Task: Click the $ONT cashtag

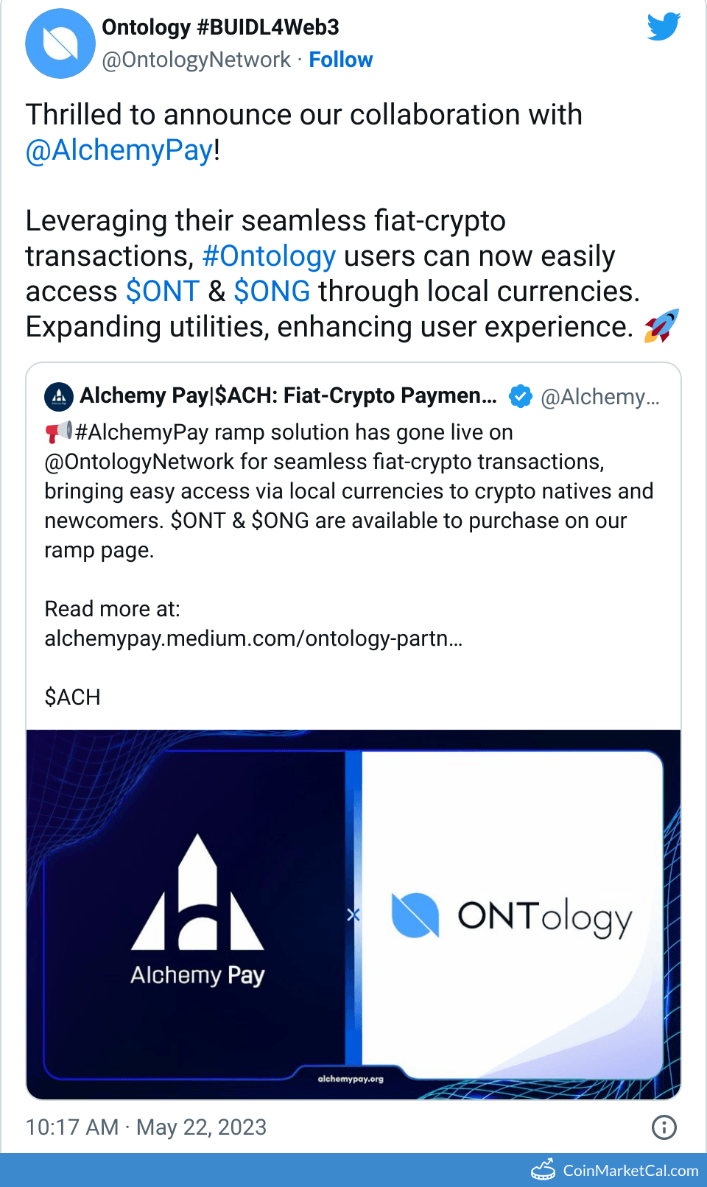Action: 163,292
